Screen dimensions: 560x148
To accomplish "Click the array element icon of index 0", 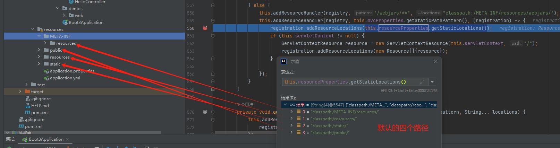I will 299,112.
